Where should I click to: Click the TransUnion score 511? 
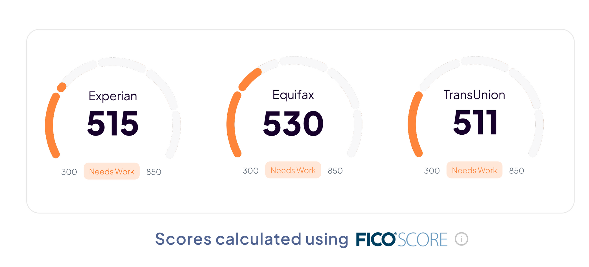coord(475,123)
